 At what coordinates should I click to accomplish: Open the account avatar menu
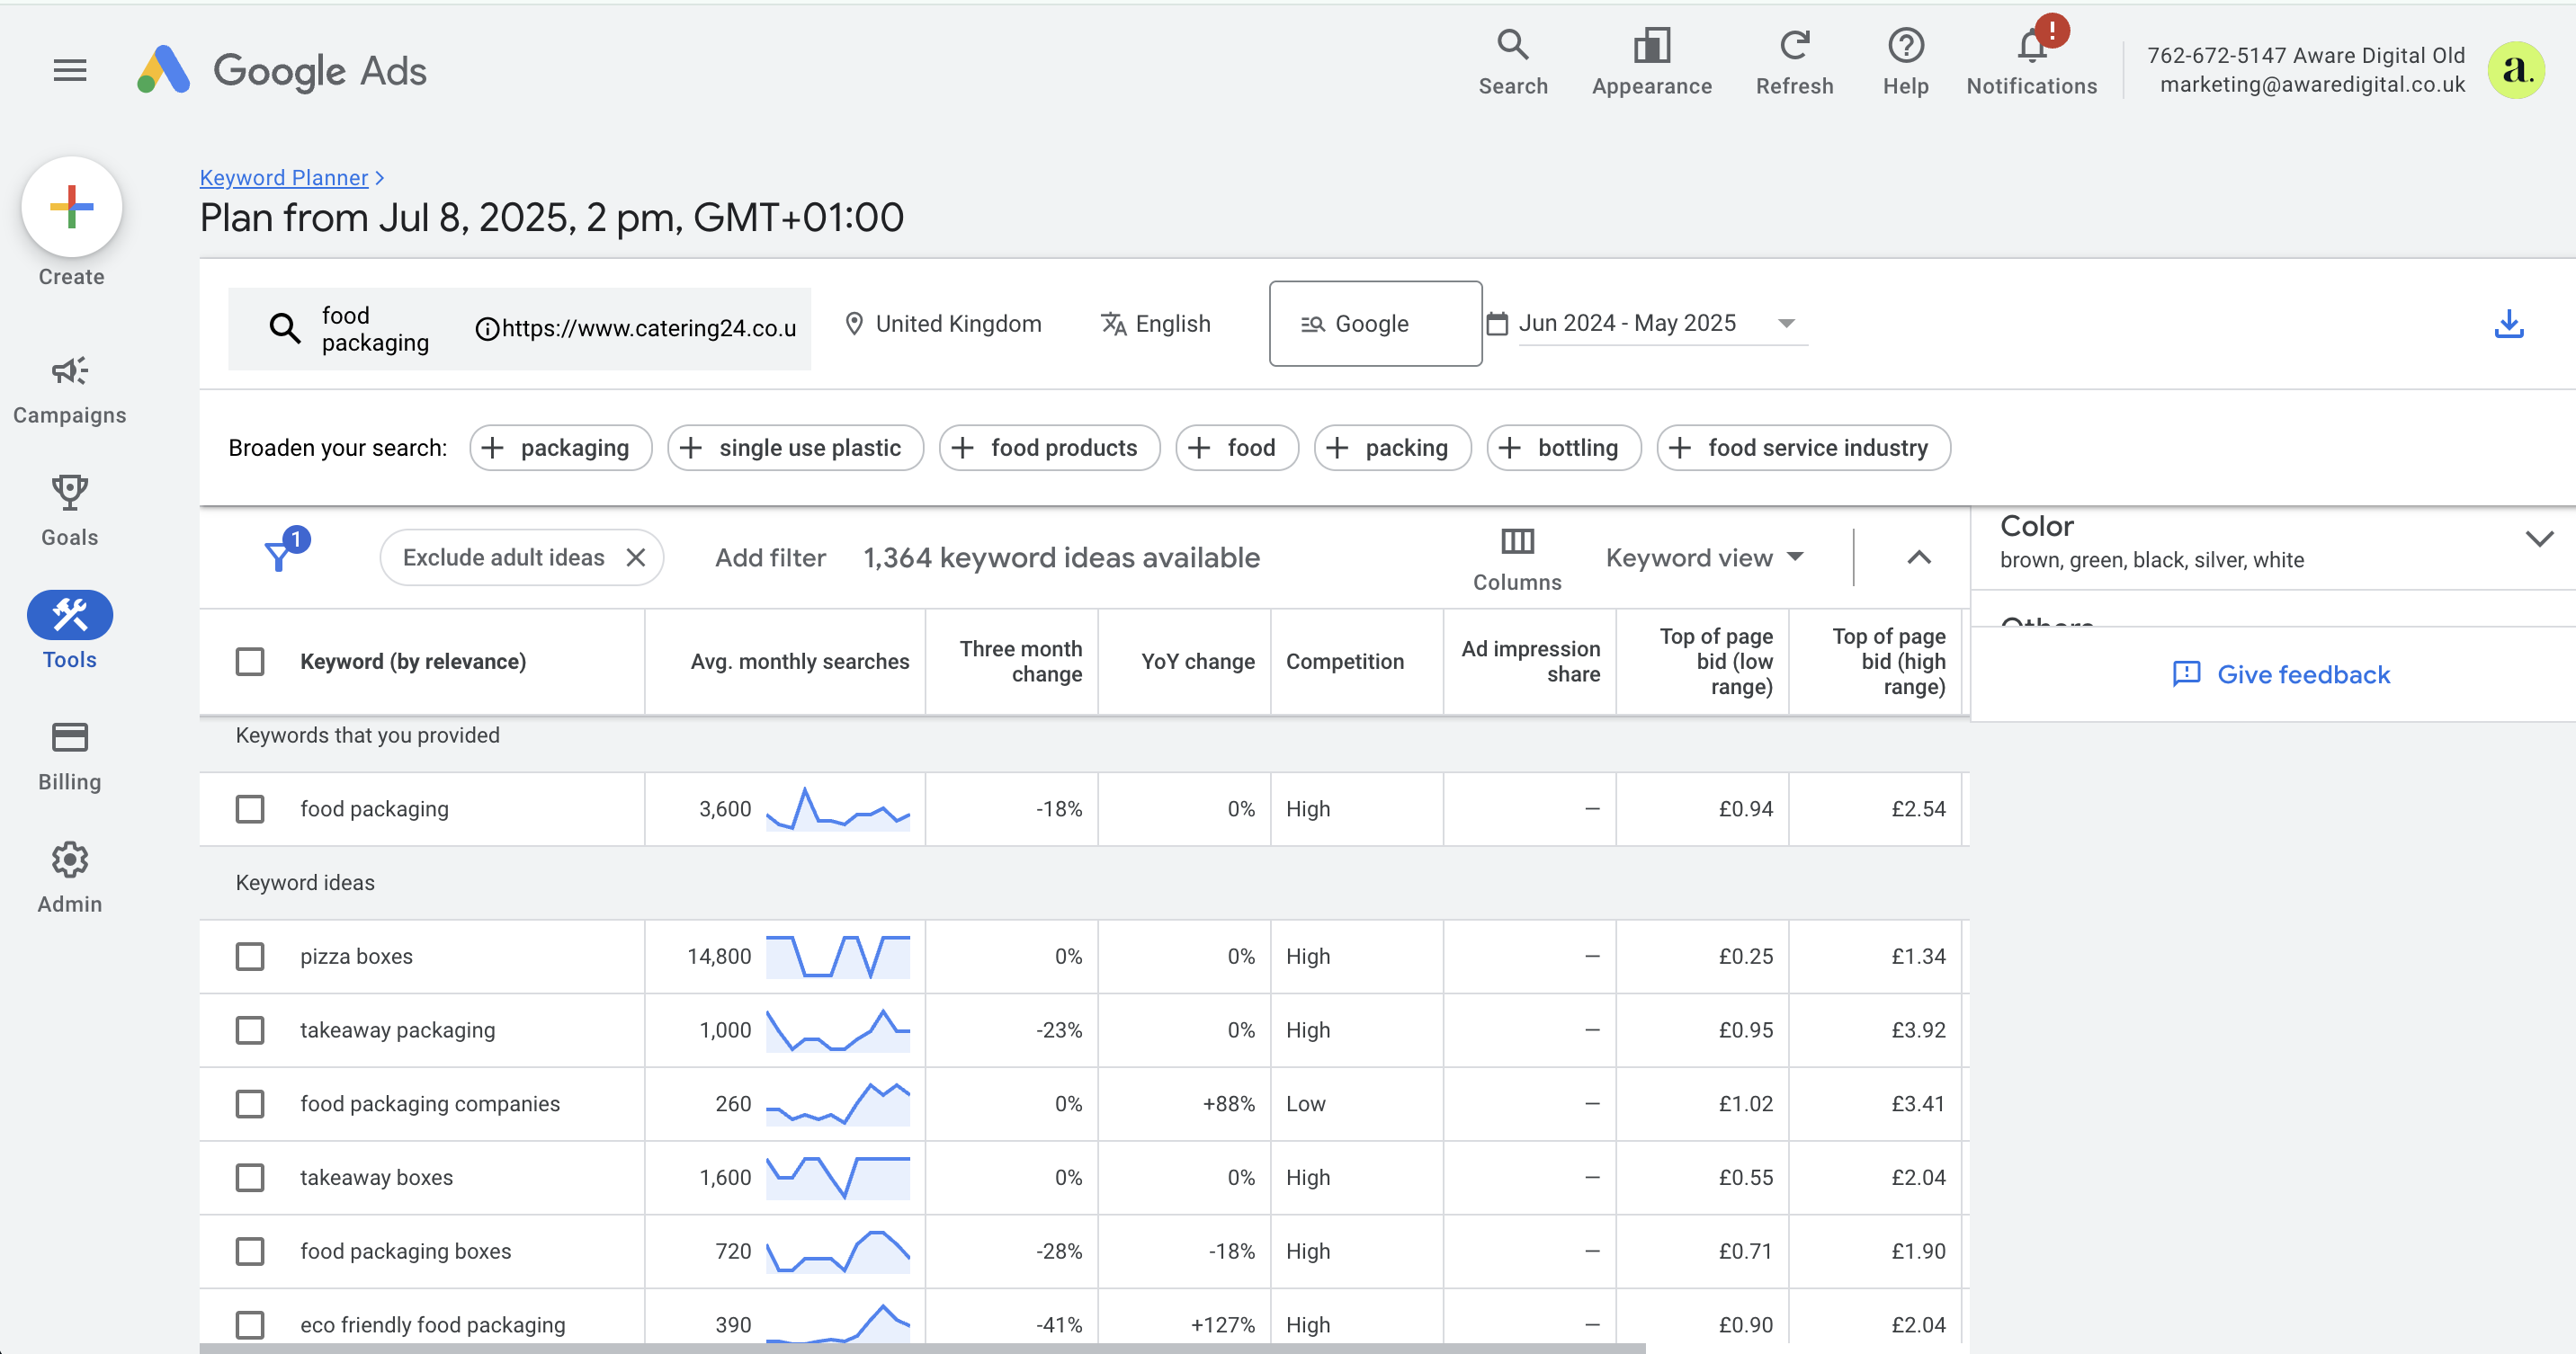[2515, 70]
